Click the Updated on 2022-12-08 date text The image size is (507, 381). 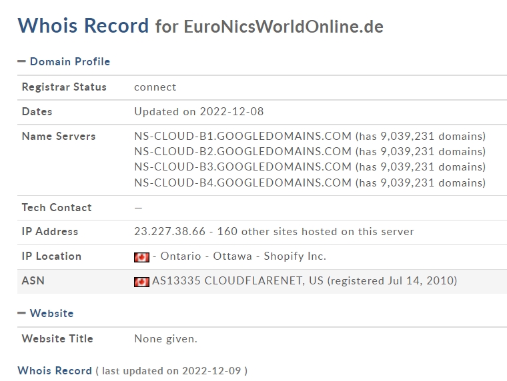199,111
